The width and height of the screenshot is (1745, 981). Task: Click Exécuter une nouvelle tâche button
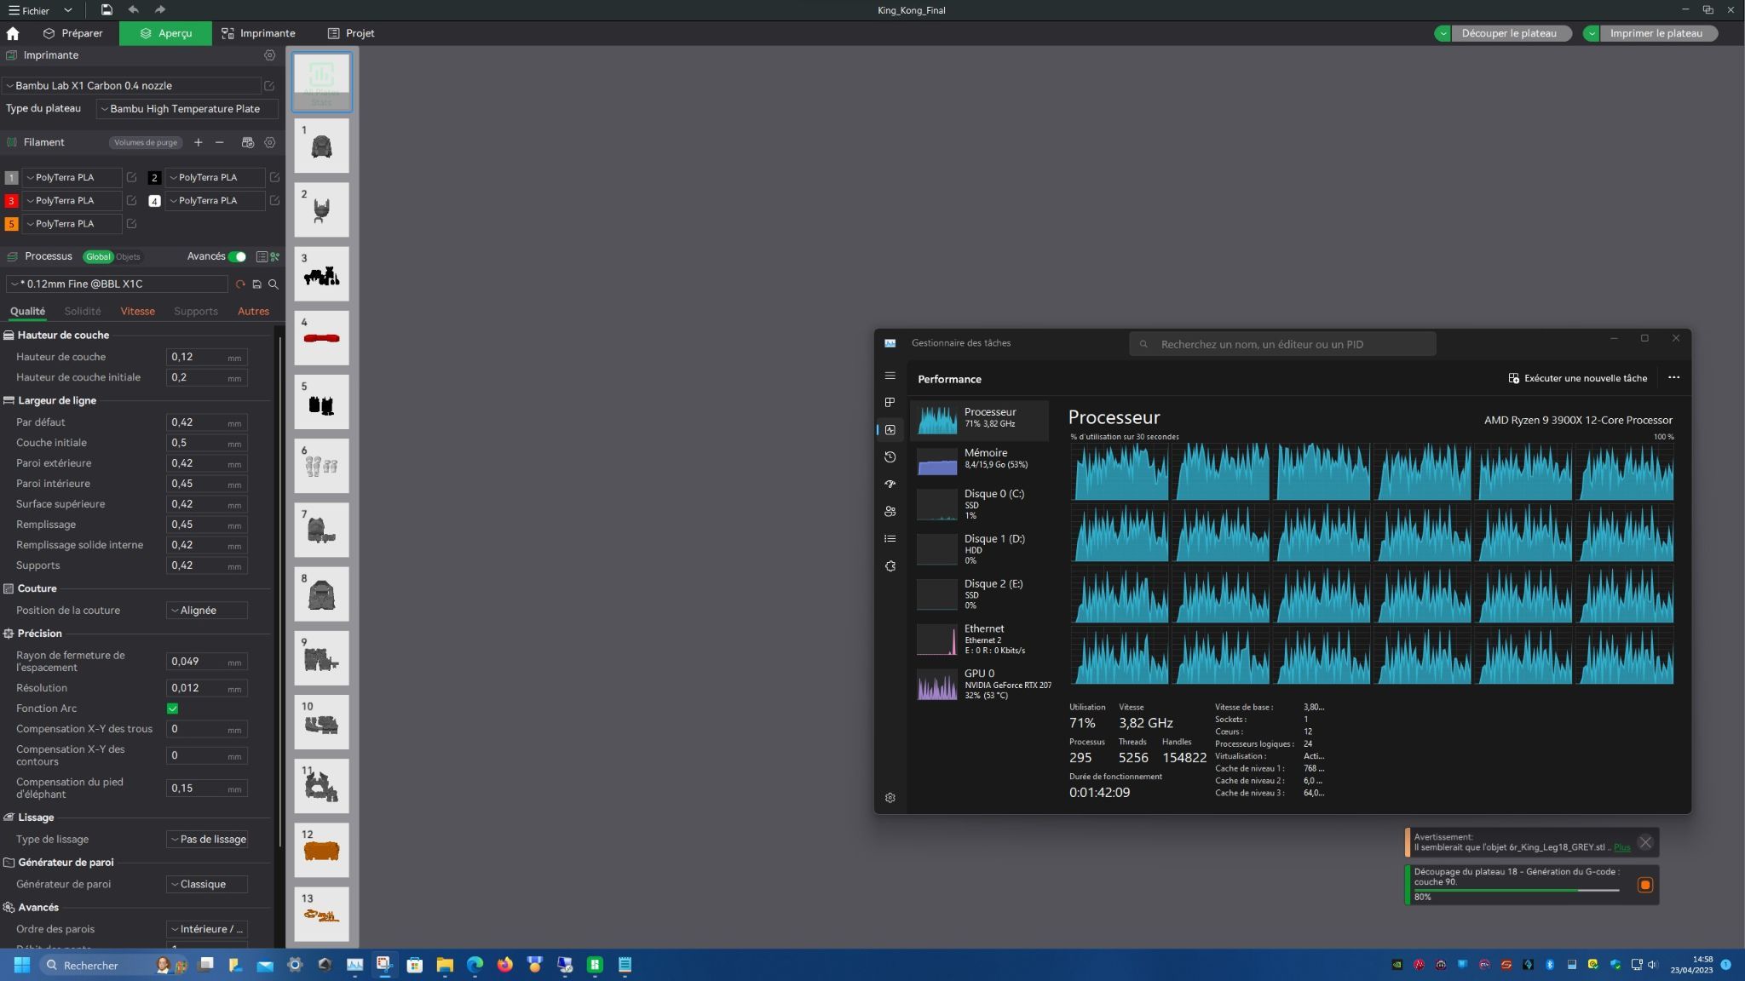pos(1577,378)
